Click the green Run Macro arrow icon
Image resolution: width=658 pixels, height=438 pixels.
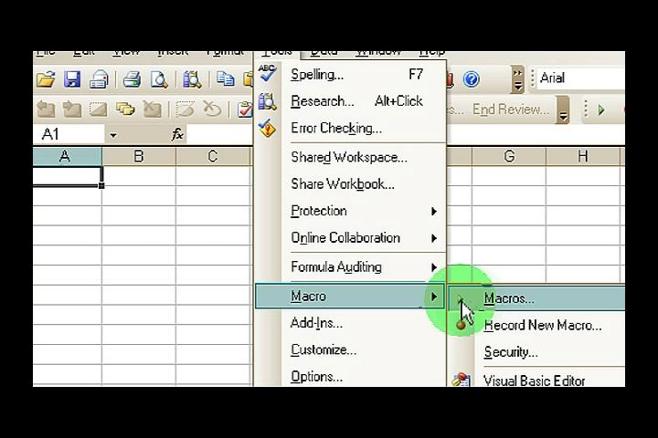tap(601, 109)
